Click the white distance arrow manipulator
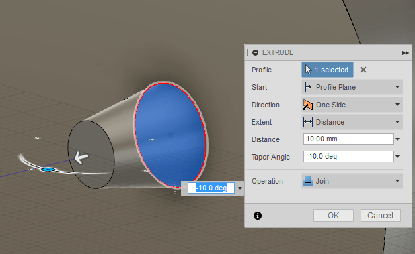This screenshot has height=254, width=415. click(81, 157)
